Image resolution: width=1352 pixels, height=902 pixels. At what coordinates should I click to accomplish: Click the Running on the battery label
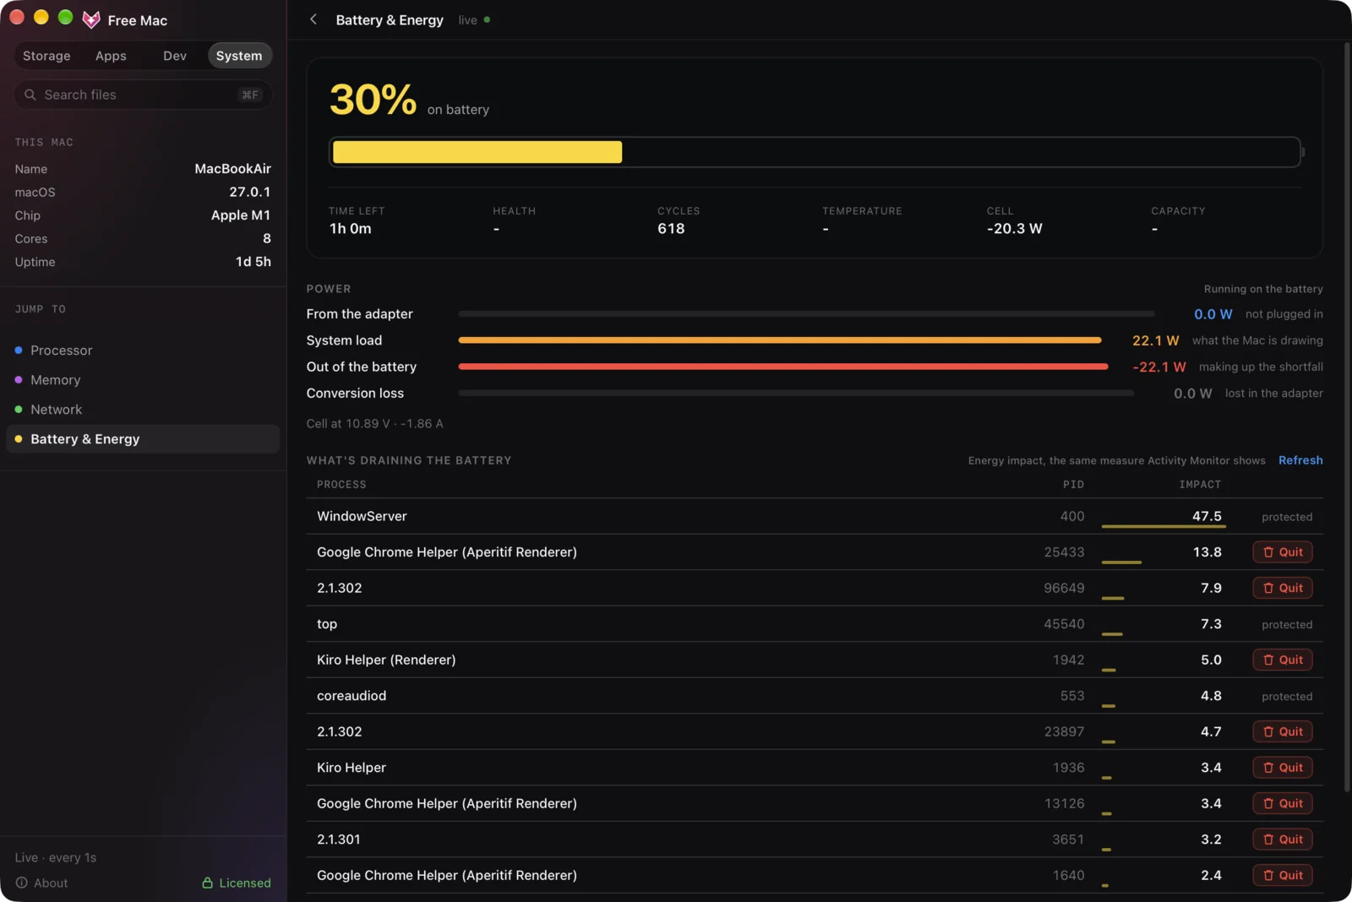[1263, 289]
